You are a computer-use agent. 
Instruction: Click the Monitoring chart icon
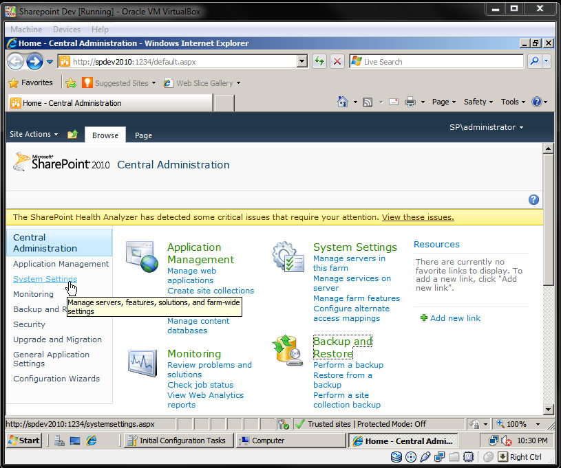[142, 363]
